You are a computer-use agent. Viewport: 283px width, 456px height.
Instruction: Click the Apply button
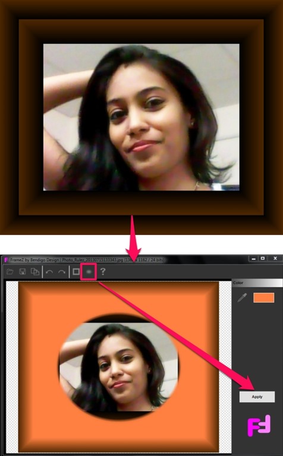(x=257, y=397)
